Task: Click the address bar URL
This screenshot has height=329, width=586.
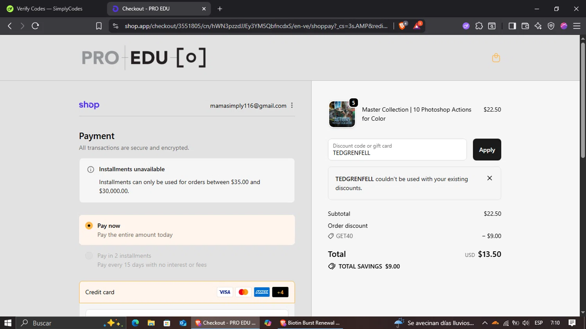Action: [256, 26]
